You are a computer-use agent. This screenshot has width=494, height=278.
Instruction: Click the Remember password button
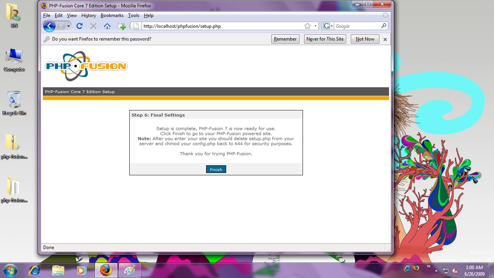(x=285, y=39)
